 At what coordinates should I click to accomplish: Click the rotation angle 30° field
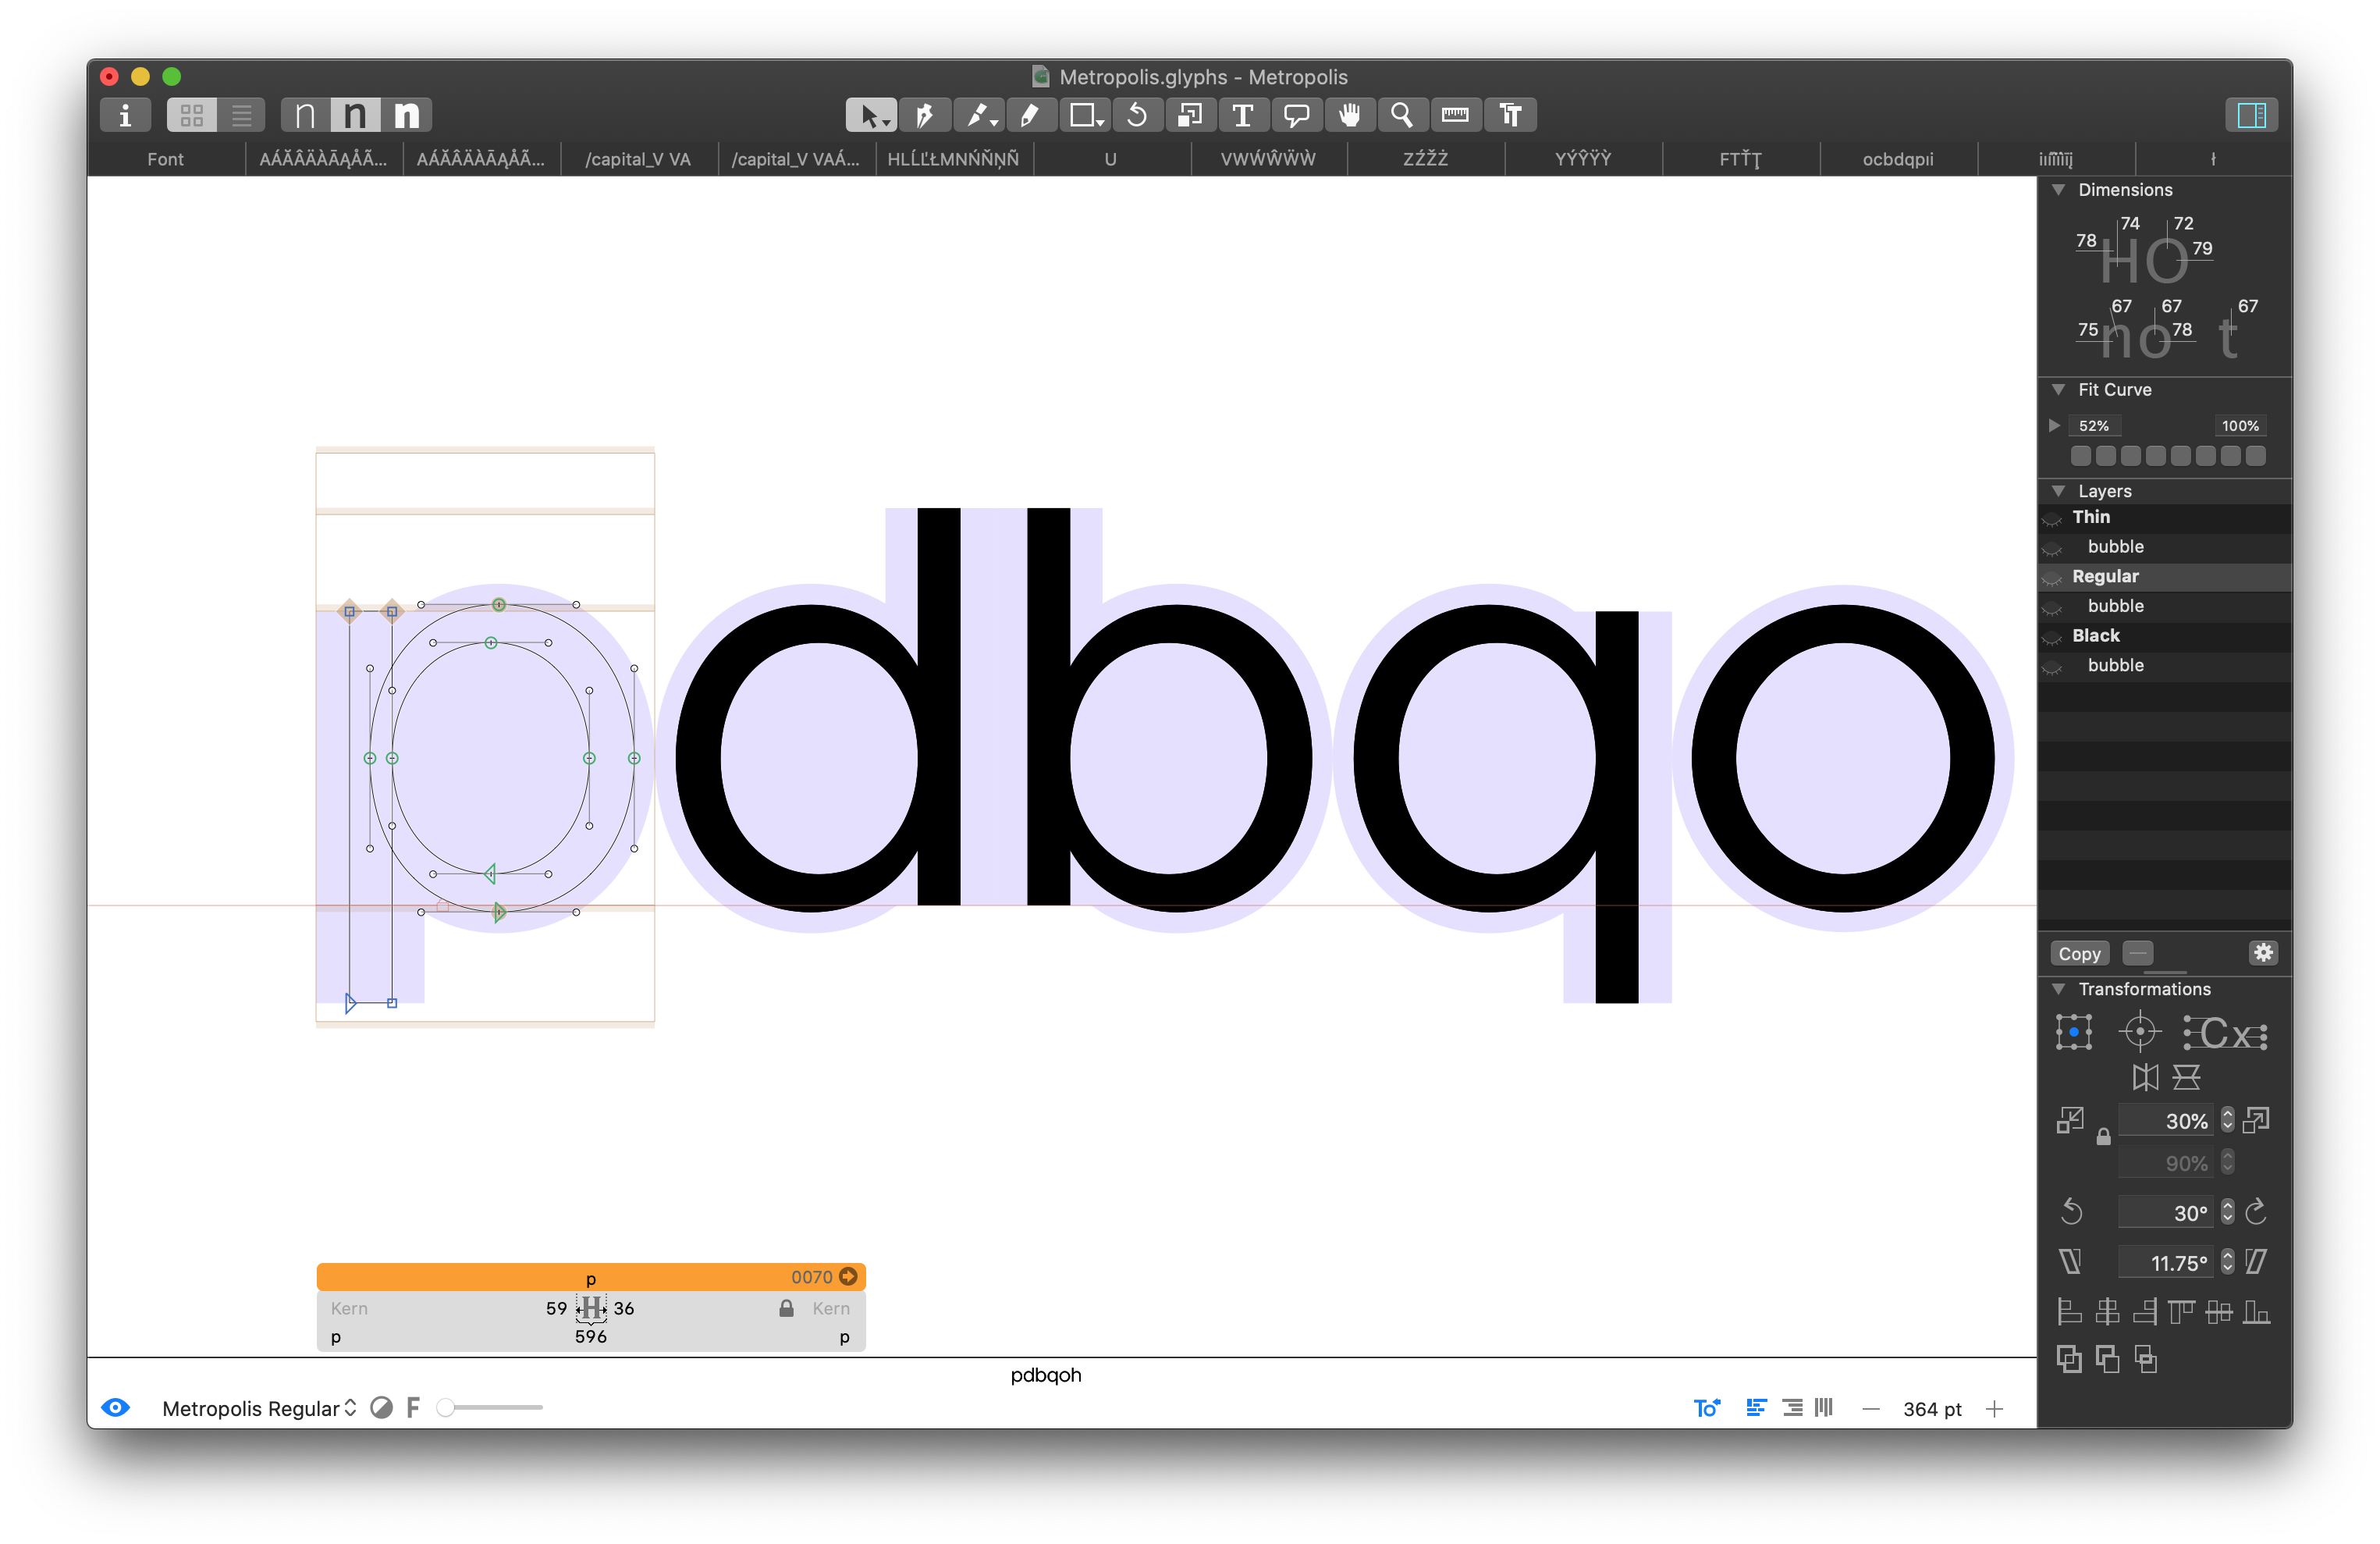click(x=2166, y=1213)
